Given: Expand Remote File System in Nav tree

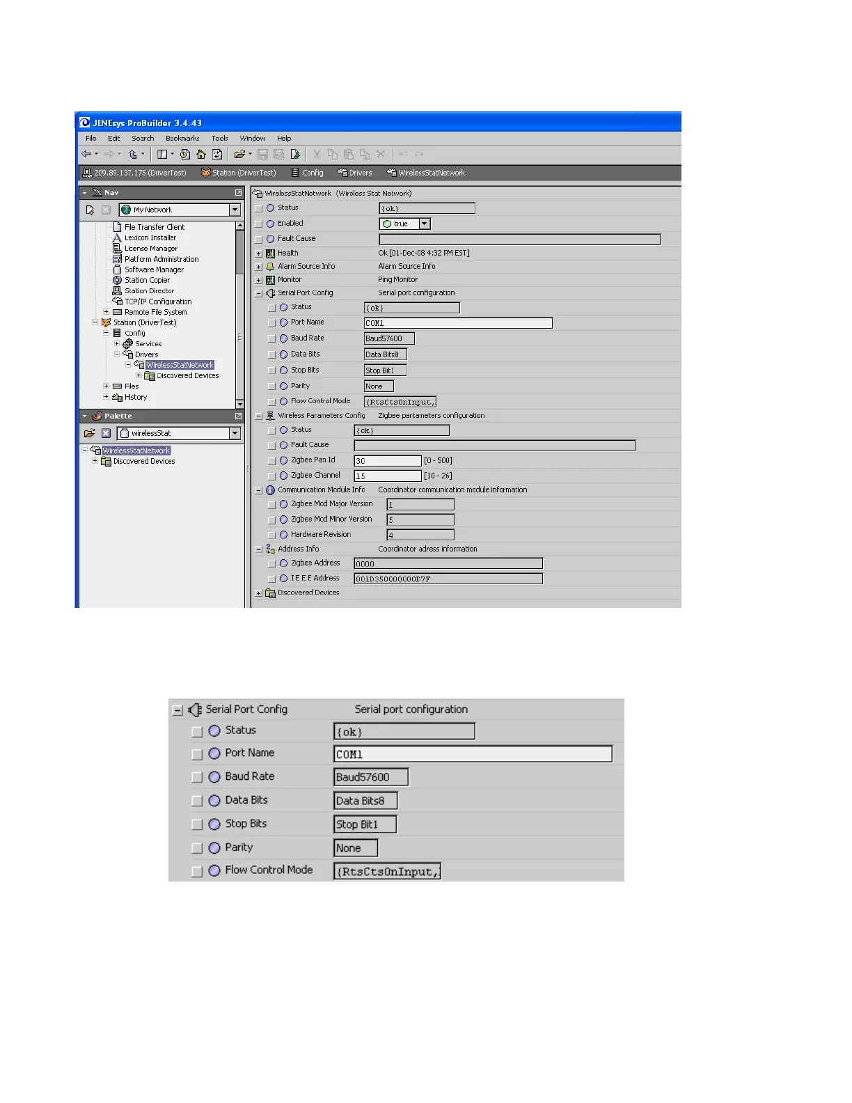Looking at the screenshot, I should pos(106,312).
